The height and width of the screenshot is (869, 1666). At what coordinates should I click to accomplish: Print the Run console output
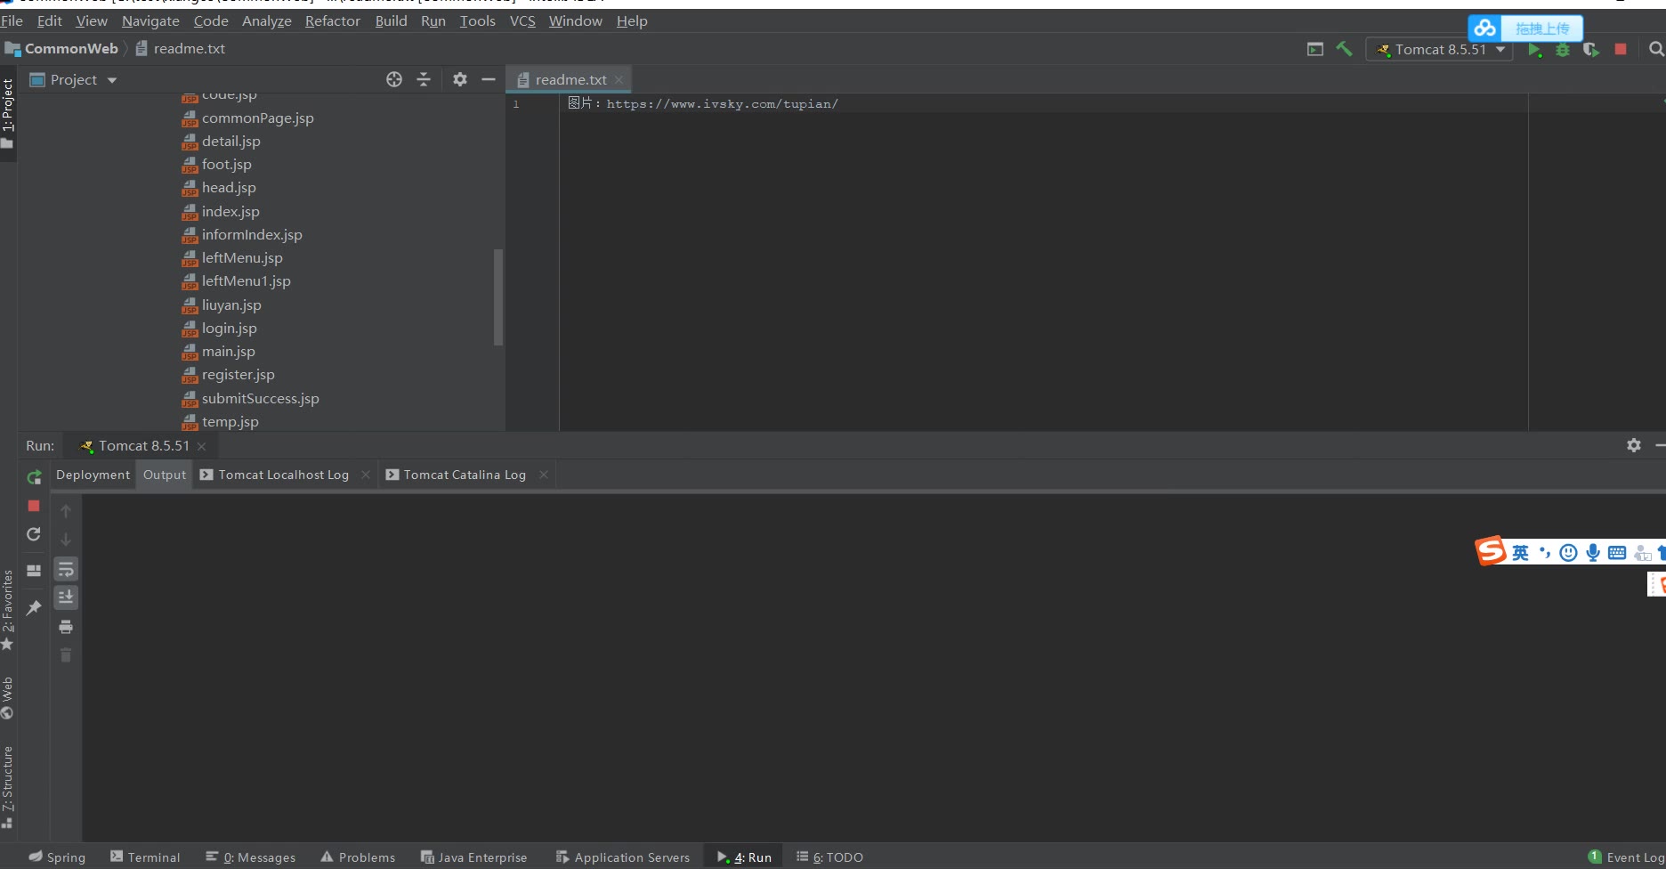(x=66, y=627)
